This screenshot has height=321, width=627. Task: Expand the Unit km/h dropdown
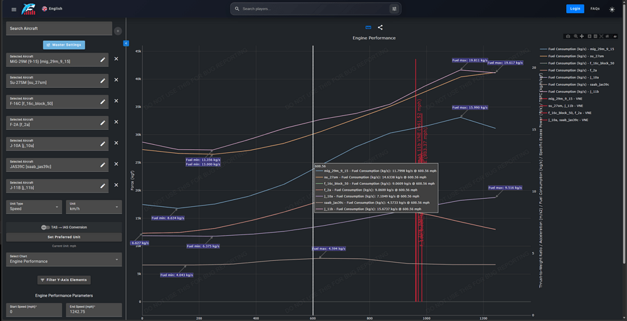tap(93, 206)
